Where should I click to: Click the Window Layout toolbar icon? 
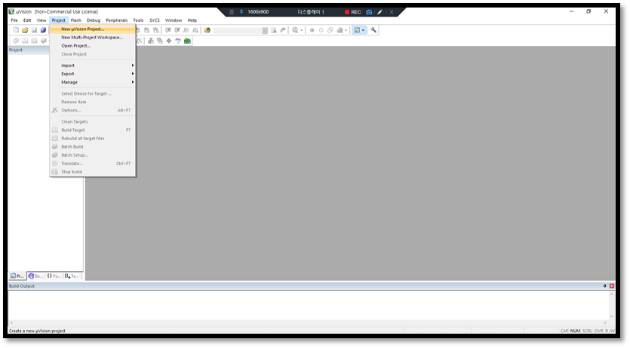pyautogui.click(x=356, y=30)
